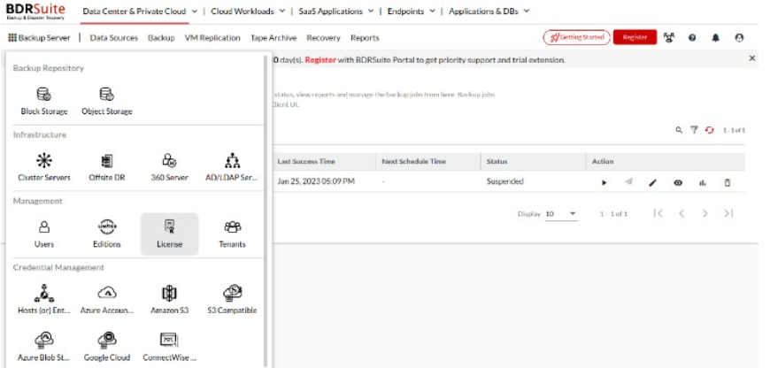Open Cluster Servers settings

[x=44, y=168]
